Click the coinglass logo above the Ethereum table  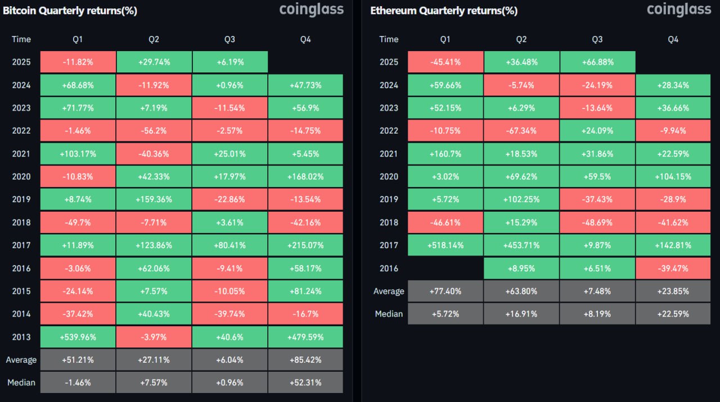(678, 10)
